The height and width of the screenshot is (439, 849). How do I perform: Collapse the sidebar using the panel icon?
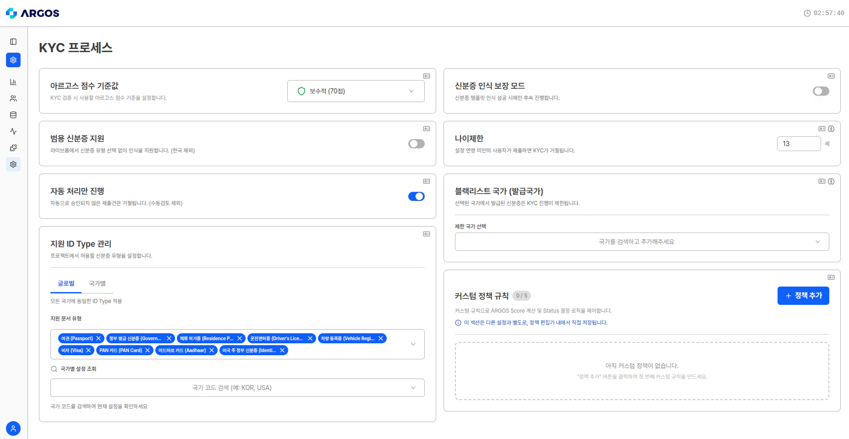tap(13, 41)
